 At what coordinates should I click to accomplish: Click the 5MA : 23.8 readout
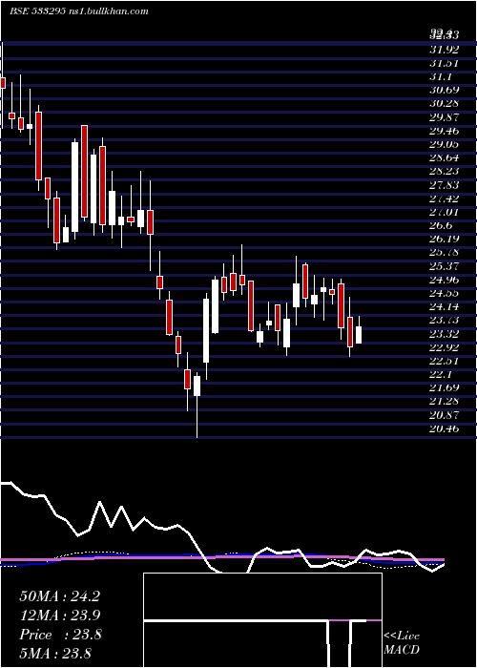point(55,654)
